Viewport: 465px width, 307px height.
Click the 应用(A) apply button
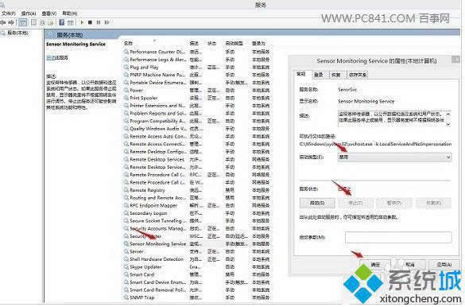(x=444, y=264)
